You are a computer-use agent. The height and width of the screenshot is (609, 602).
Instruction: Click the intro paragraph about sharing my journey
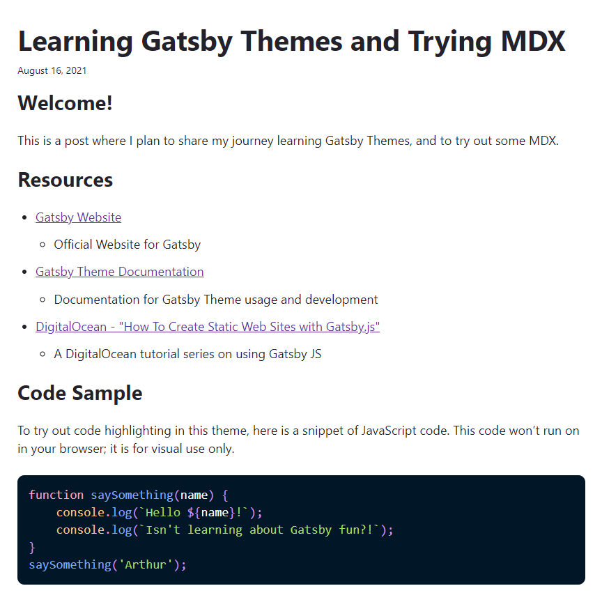[288, 141]
